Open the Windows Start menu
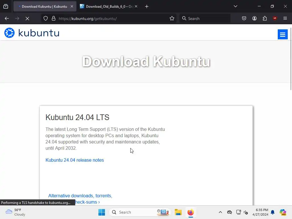 (102, 212)
